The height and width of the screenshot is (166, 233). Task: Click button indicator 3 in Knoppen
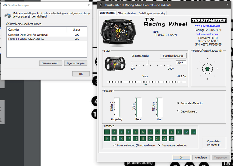[x=121, y=132]
